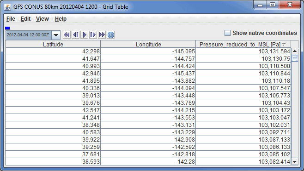Image resolution: width=304 pixels, height=171 pixels.
Task: Minimize the Grid Table window
Action: coord(260,5)
